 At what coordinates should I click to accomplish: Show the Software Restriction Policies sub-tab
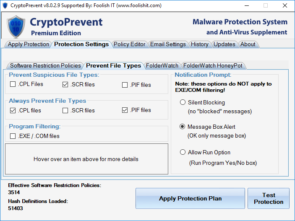tap(45, 65)
